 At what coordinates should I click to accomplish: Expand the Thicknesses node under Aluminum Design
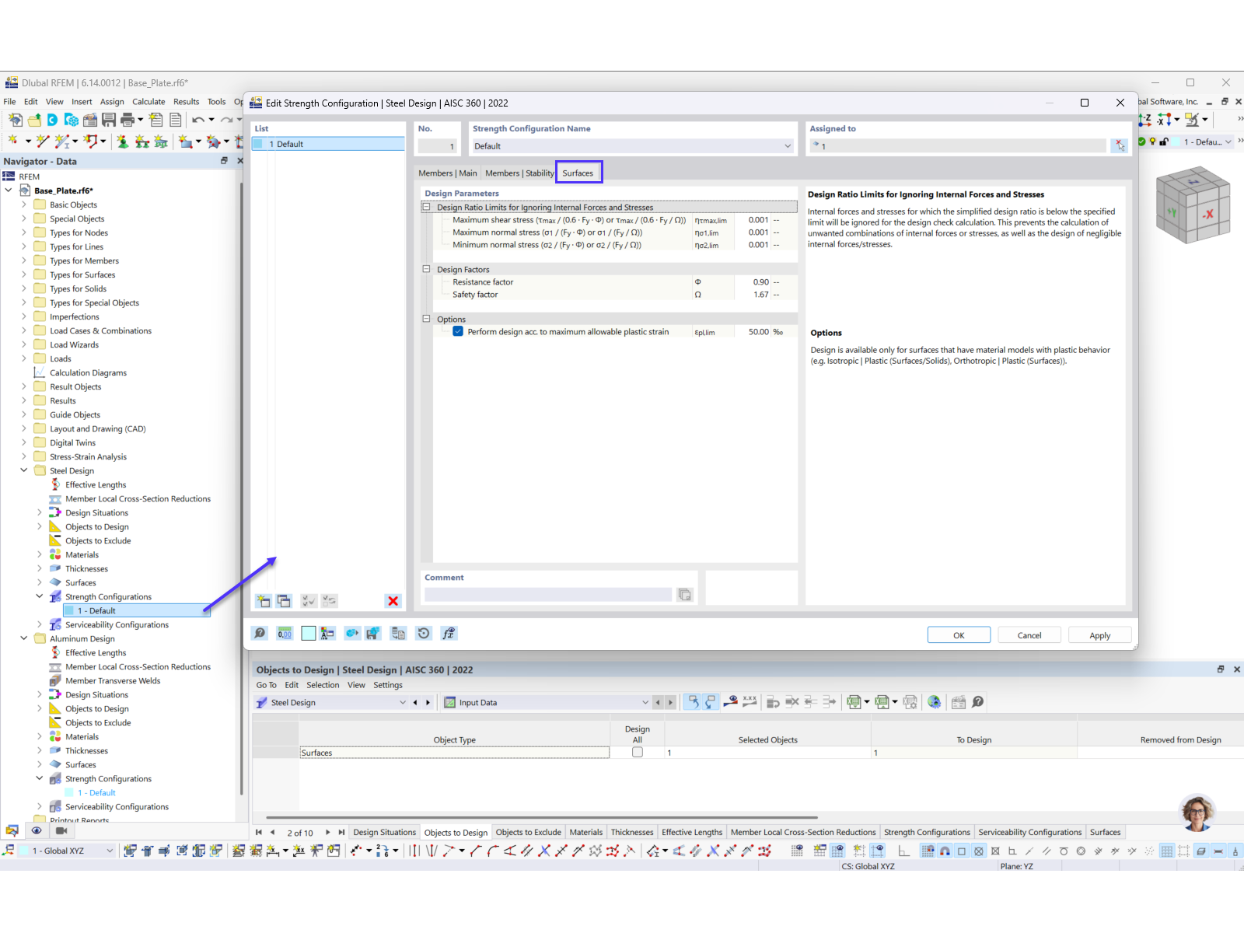coord(40,750)
